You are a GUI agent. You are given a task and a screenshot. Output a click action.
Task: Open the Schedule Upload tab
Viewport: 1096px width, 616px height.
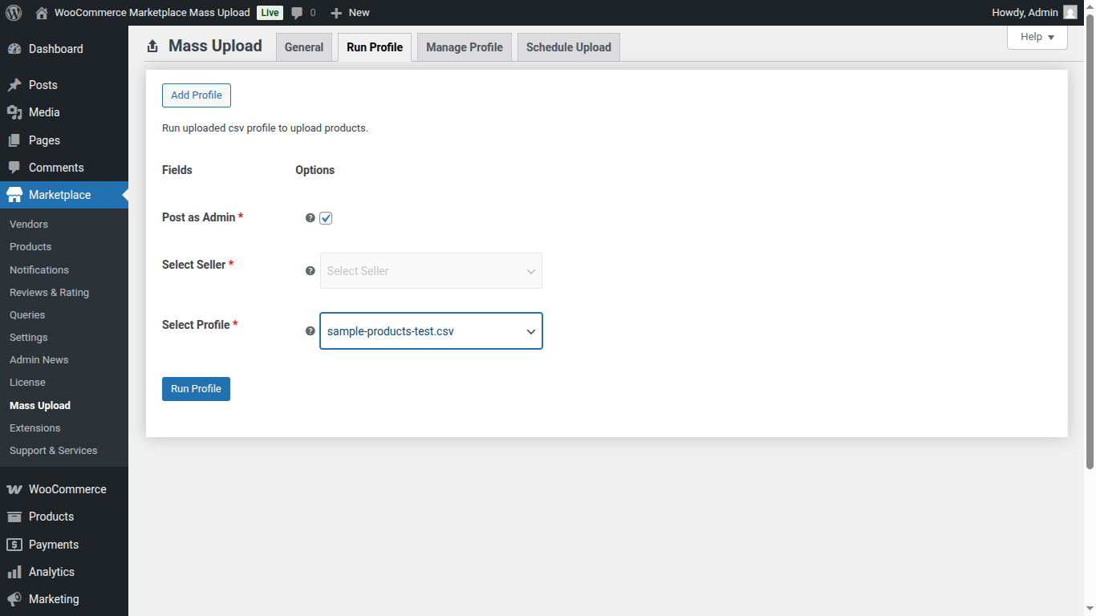point(568,47)
